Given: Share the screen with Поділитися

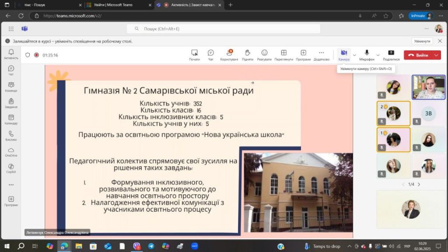Looking at the screenshot, I should click(x=391, y=55).
